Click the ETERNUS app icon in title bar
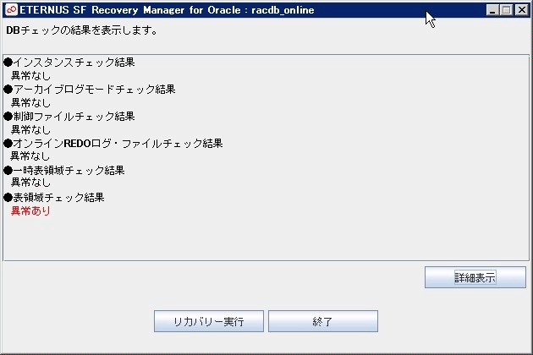The width and height of the screenshot is (533, 355). click(x=11, y=10)
